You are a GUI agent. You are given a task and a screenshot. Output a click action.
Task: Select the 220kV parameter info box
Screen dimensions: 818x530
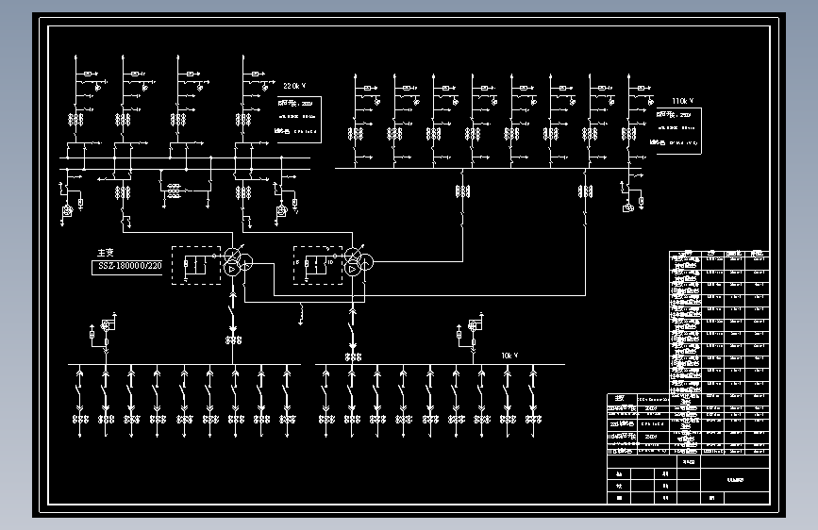[299, 120]
